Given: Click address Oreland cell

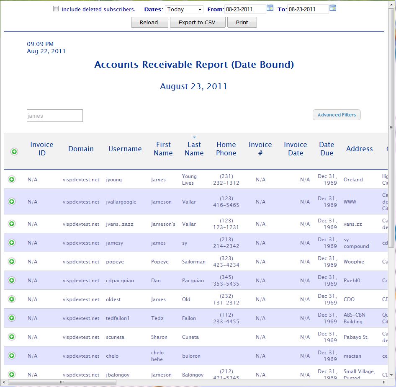Looking at the screenshot, I should tap(353, 180).
